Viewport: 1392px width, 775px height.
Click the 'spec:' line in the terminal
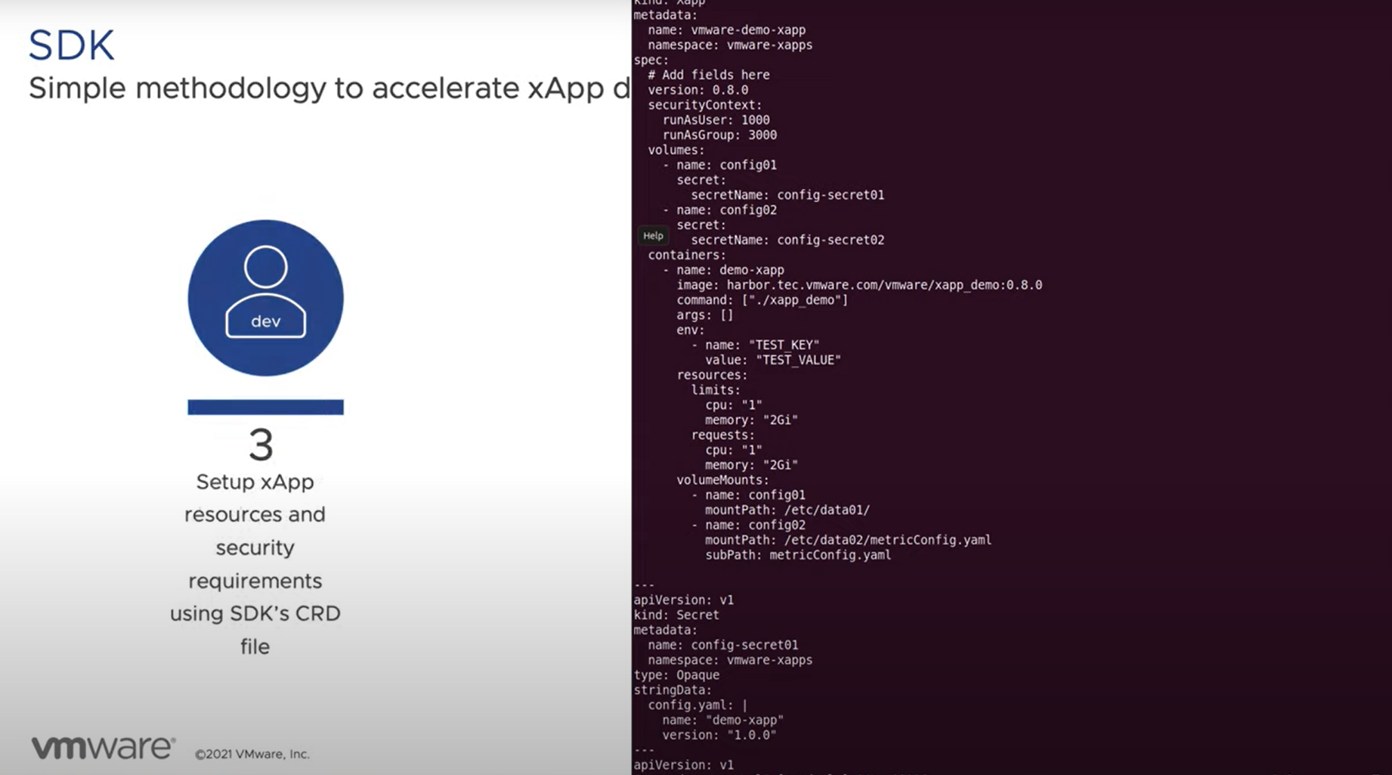(651, 60)
